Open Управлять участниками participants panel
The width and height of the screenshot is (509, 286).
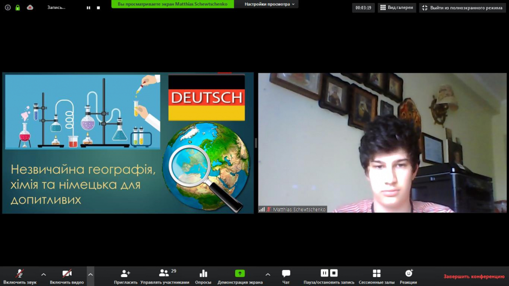(165, 277)
